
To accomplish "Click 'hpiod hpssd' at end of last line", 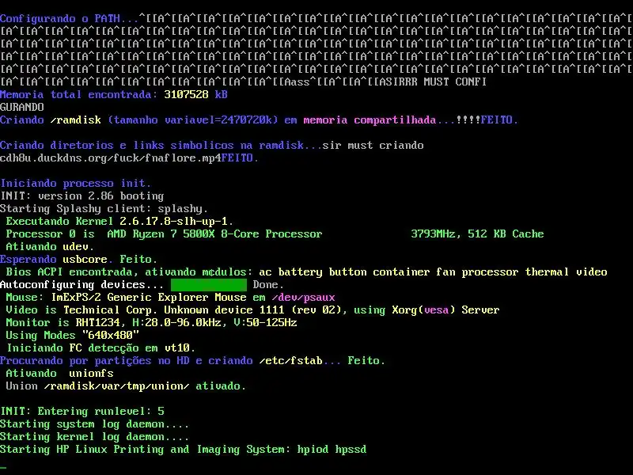I will click(x=332, y=449).
